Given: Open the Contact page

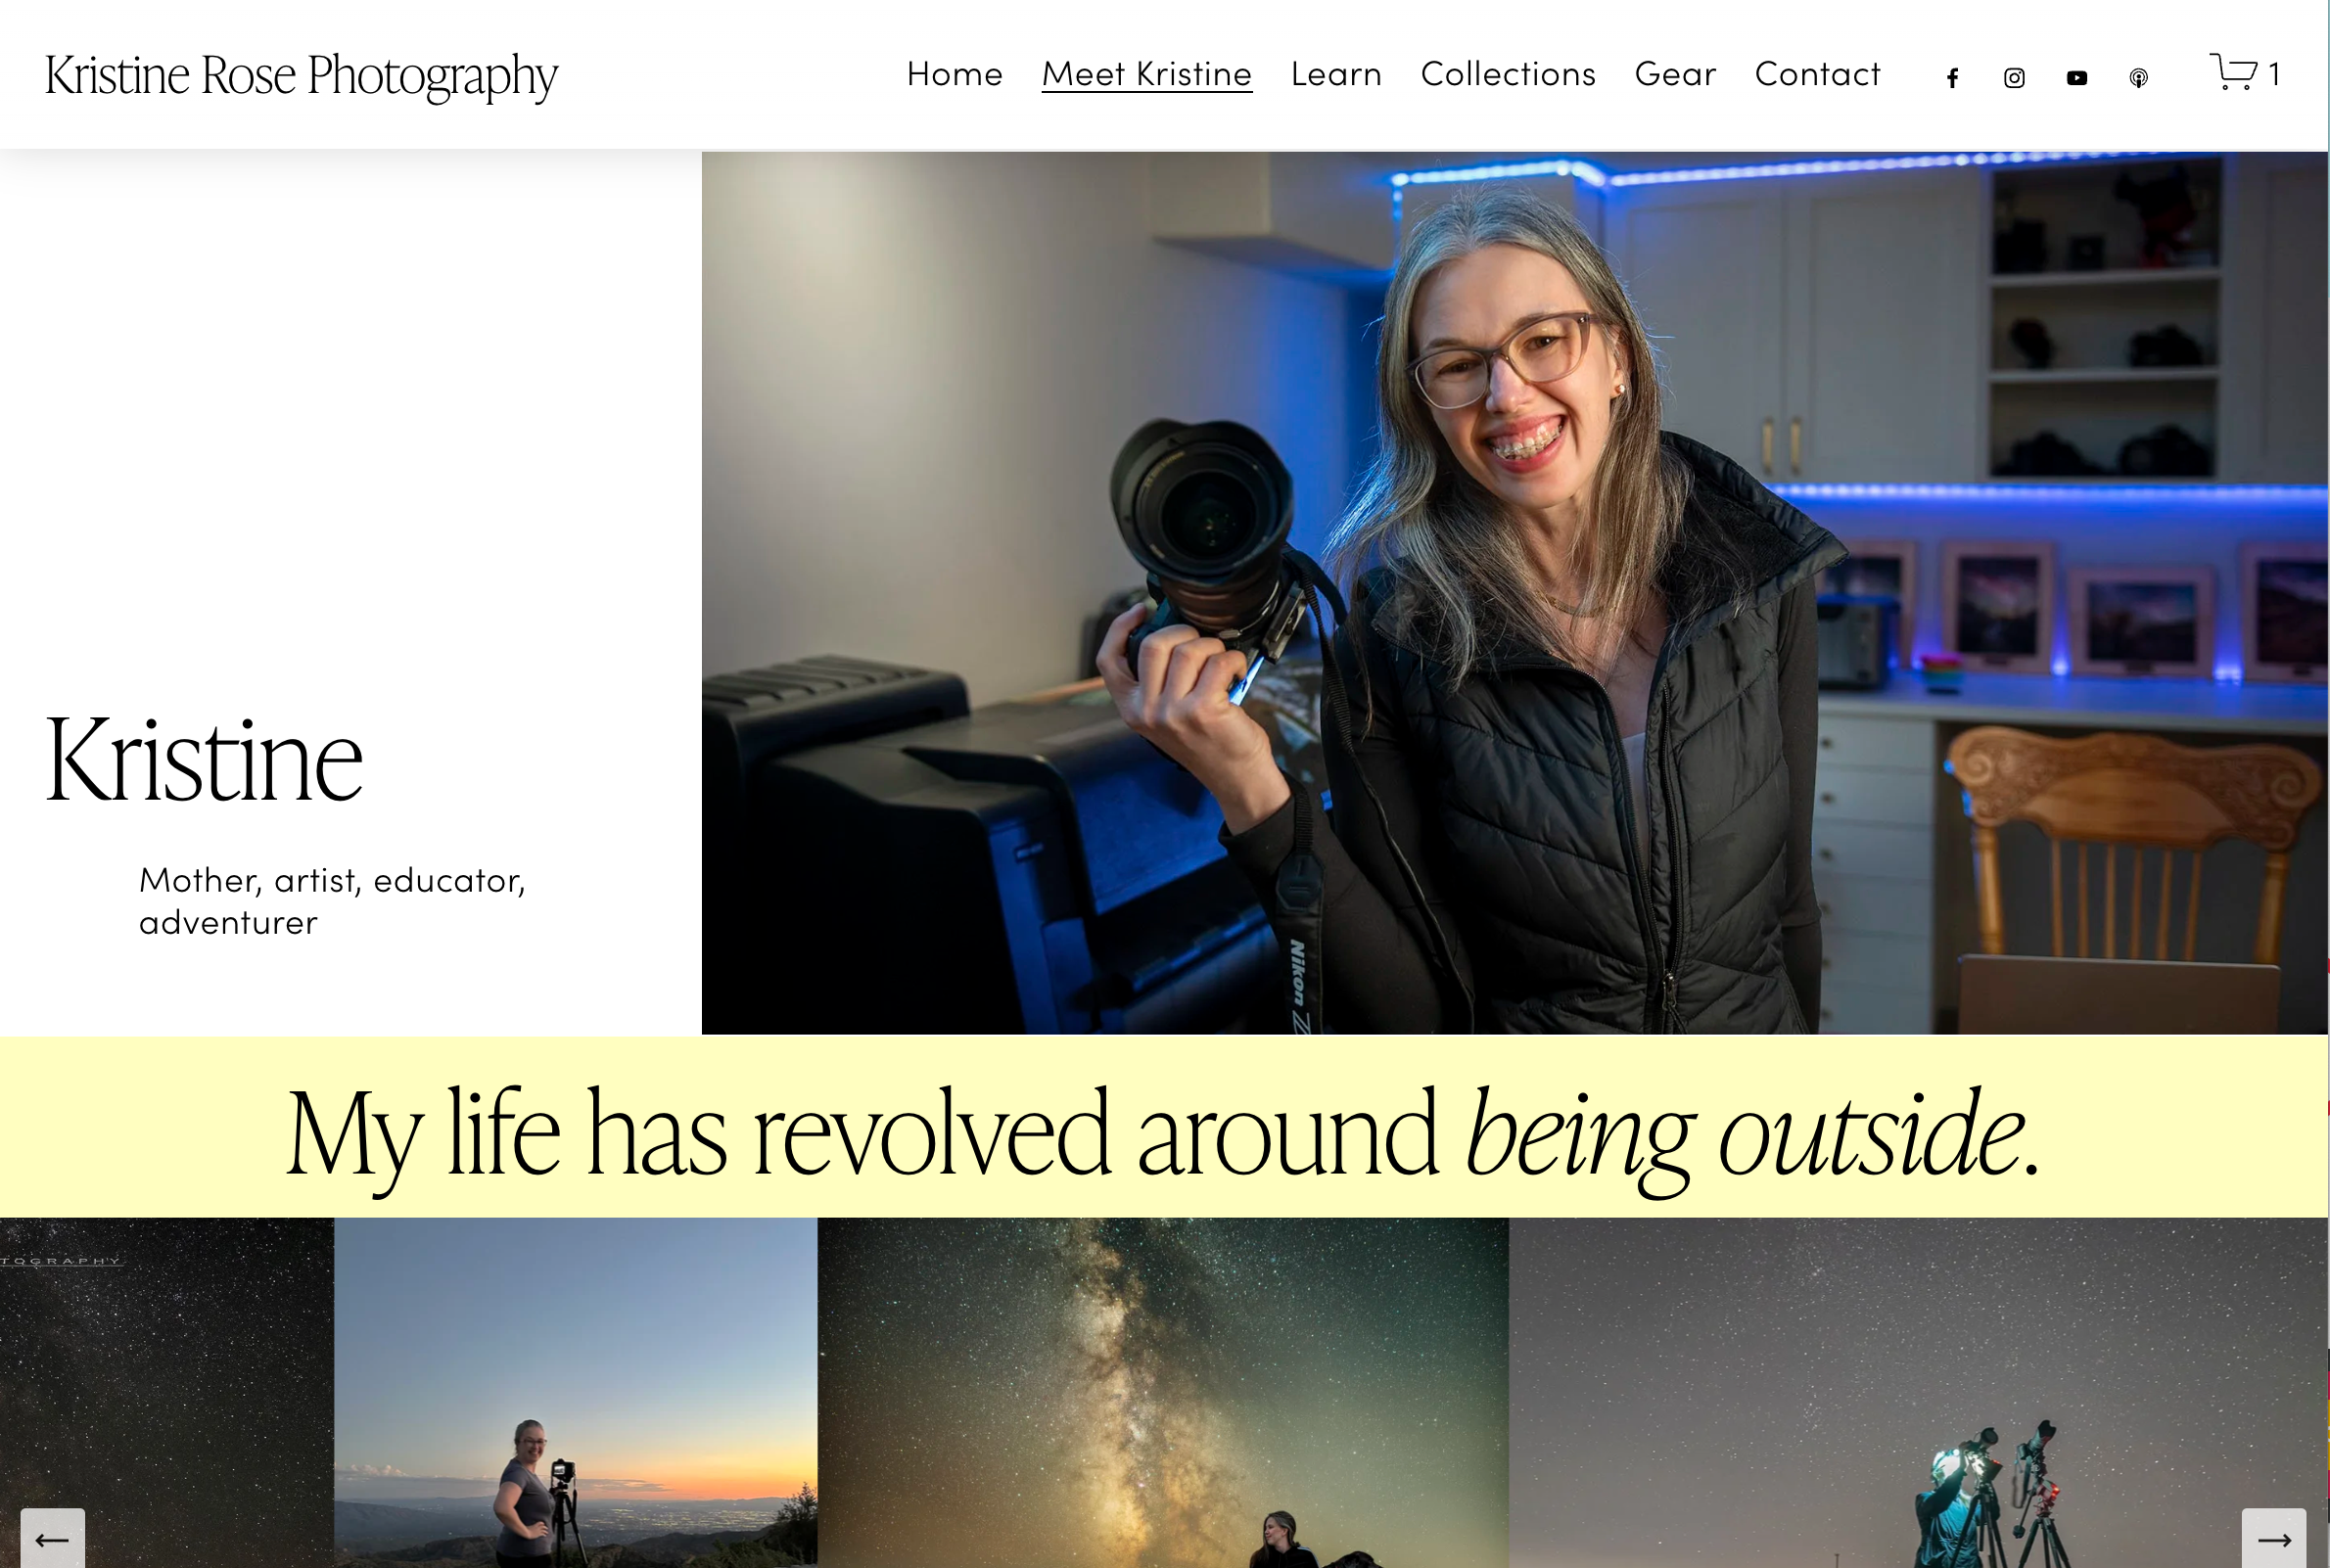Looking at the screenshot, I should (1817, 74).
